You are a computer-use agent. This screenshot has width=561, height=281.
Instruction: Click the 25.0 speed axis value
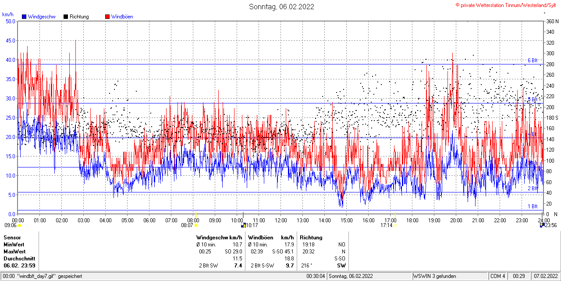pos(11,117)
